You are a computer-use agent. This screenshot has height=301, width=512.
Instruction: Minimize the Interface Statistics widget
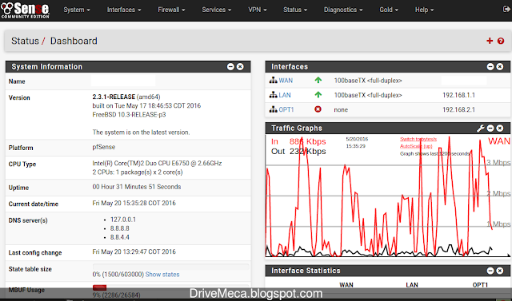(490, 271)
